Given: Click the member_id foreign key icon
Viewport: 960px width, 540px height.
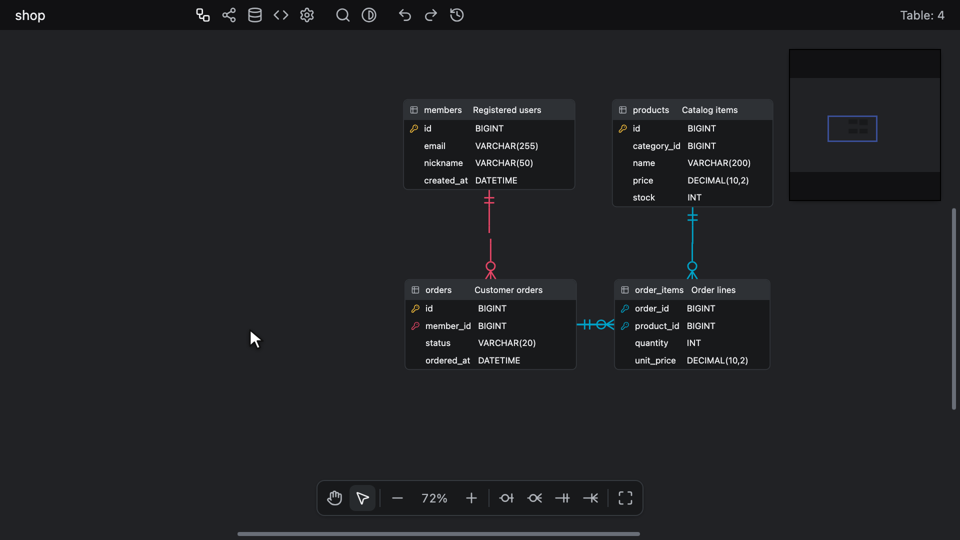Looking at the screenshot, I should [x=415, y=326].
